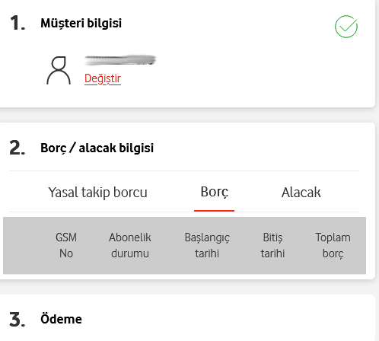379x341 pixels.
Task: Click the GSM No column header
Action: coord(66,245)
